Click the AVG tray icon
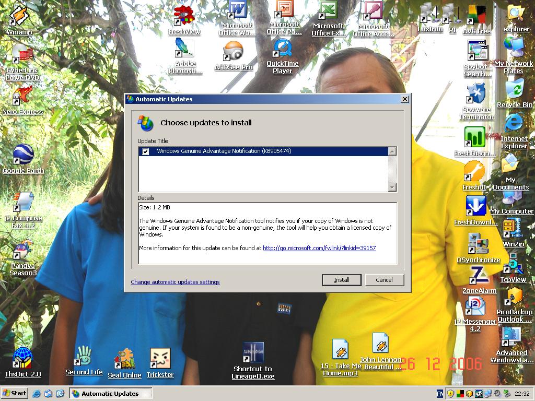Image resolution: width=535 pixels, height=401 pixels. point(460,394)
